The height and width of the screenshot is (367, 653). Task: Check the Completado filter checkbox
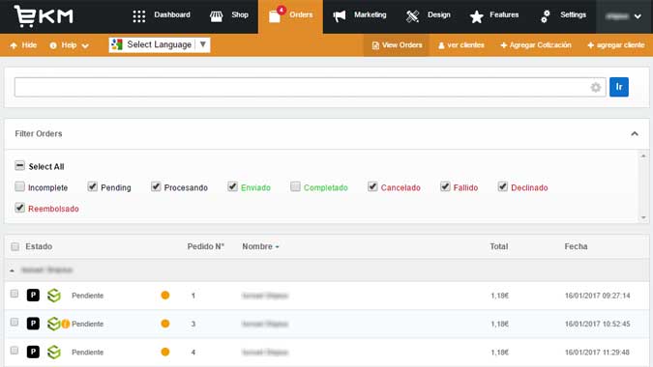click(x=295, y=186)
